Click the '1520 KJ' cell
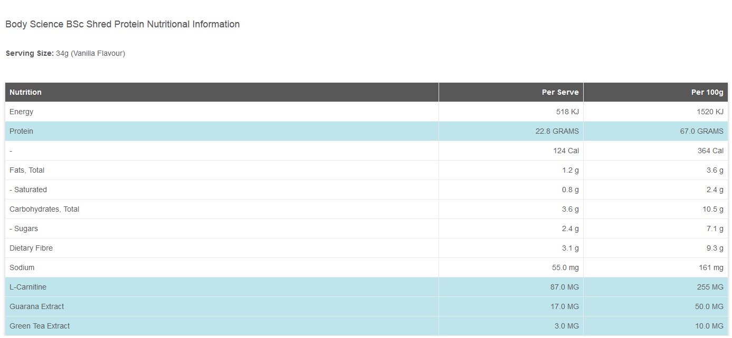The image size is (732, 338). pyautogui.click(x=655, y=112)
